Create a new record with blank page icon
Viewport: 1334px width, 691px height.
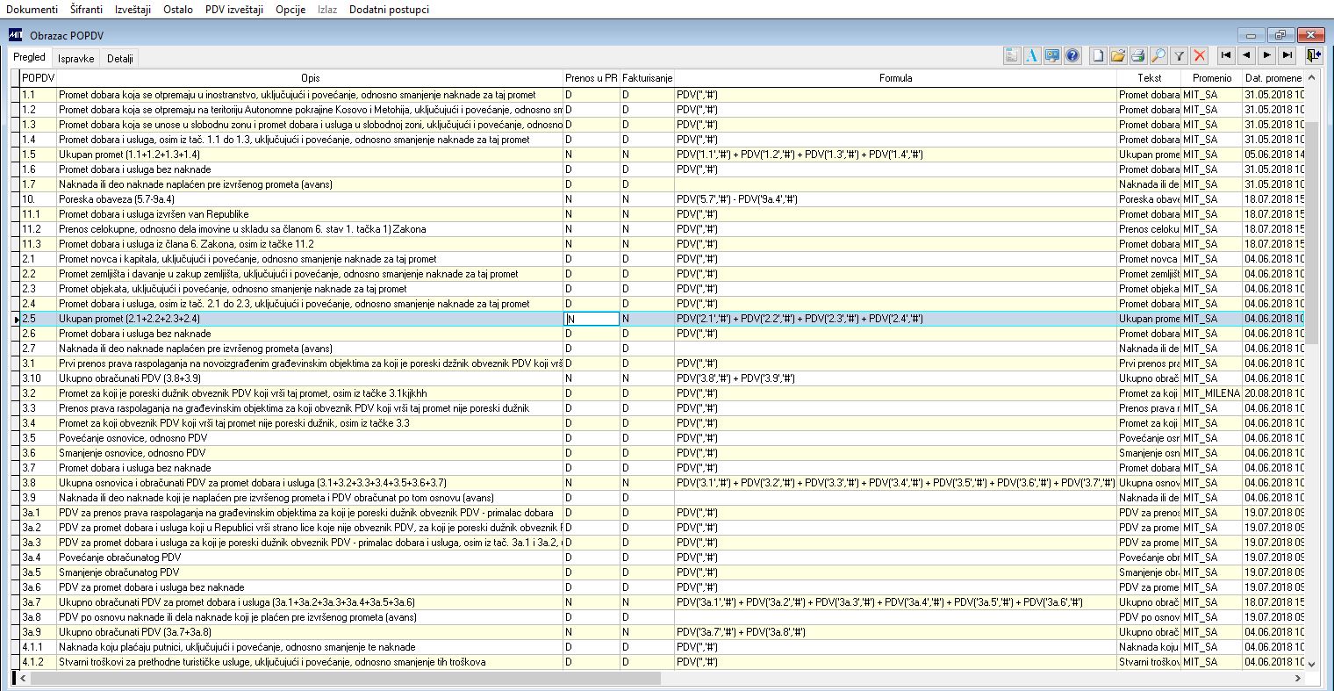1098,55
